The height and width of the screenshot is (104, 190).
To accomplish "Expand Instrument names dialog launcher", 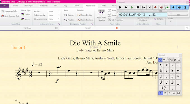I will click(x=59, y=24).
